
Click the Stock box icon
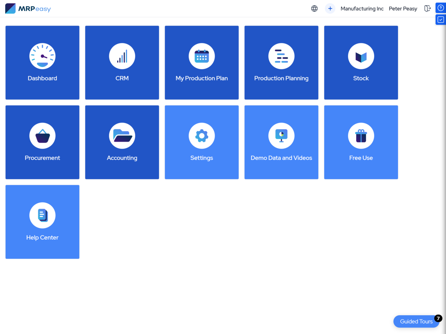point(361,56)
